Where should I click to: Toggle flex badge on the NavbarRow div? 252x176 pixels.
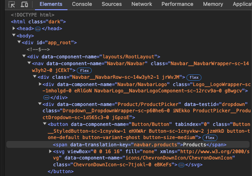coord(194,77)
